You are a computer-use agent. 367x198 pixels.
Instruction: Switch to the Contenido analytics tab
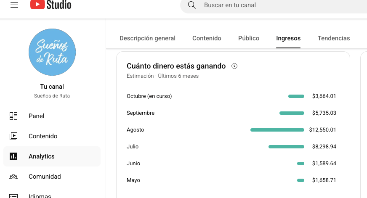207,38
